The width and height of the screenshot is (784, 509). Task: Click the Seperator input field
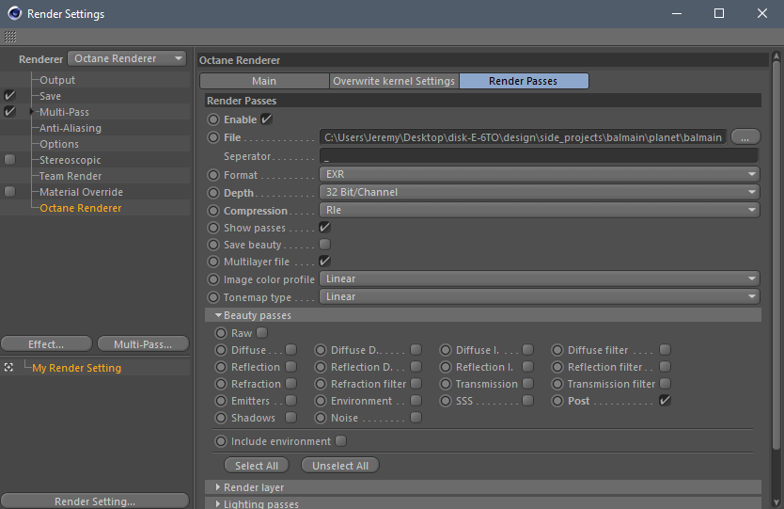click(x=539, y=156)
